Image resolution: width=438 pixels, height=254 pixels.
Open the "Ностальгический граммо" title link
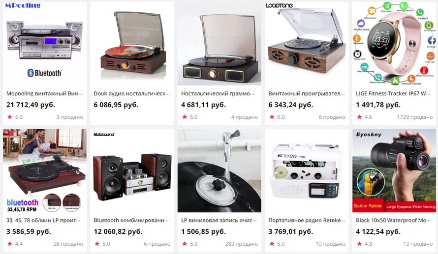click(218, 94)
